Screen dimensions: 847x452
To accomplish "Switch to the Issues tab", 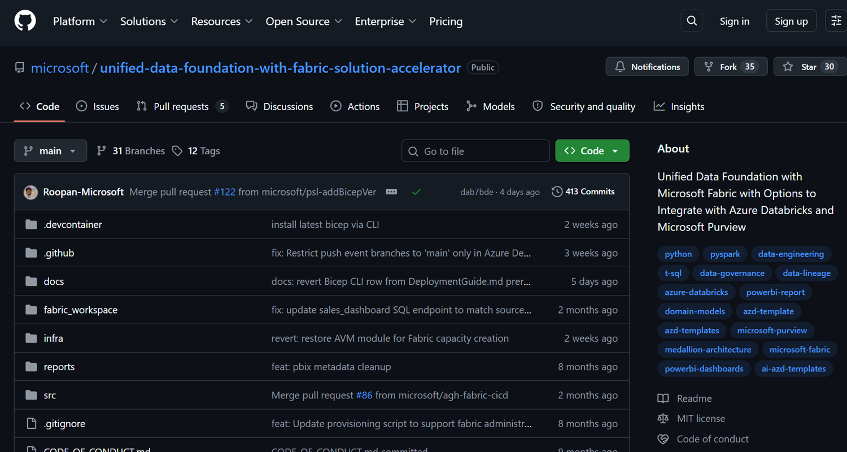I will (x=98, y=106).
